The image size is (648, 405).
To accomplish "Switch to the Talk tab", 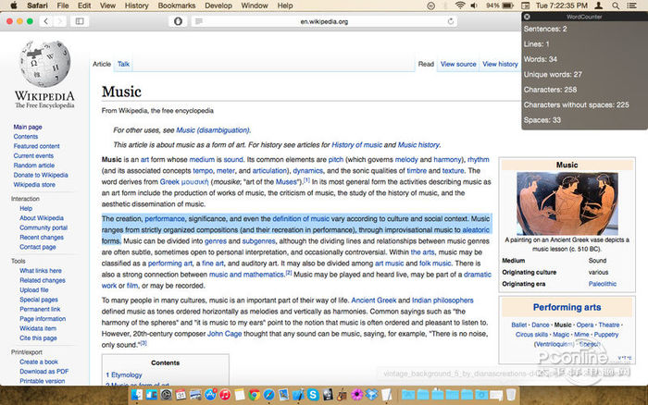I will coord(123,64).
